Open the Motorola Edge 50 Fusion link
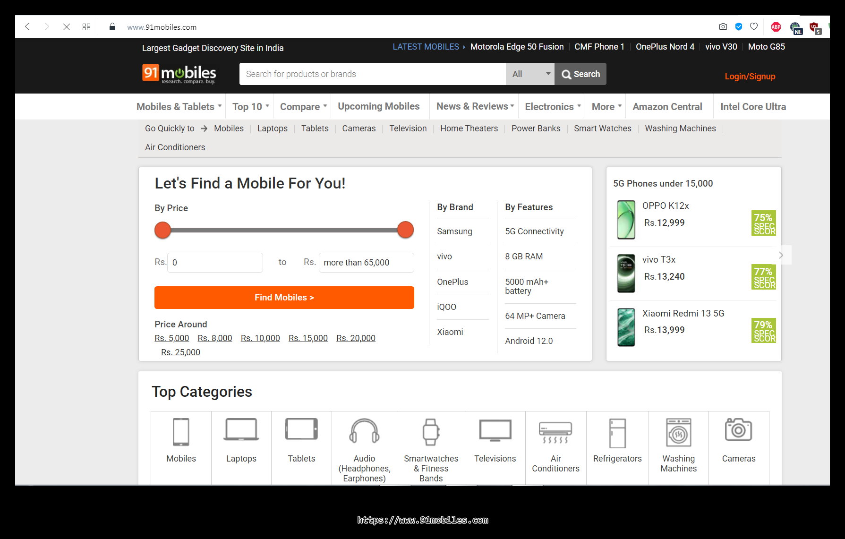Image resolution: width=845 pixels, height=539 pixels. pos(517,47)
